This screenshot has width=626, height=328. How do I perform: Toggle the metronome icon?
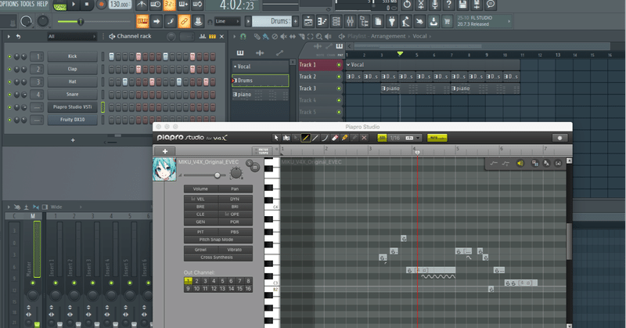(x=142, y=5)
